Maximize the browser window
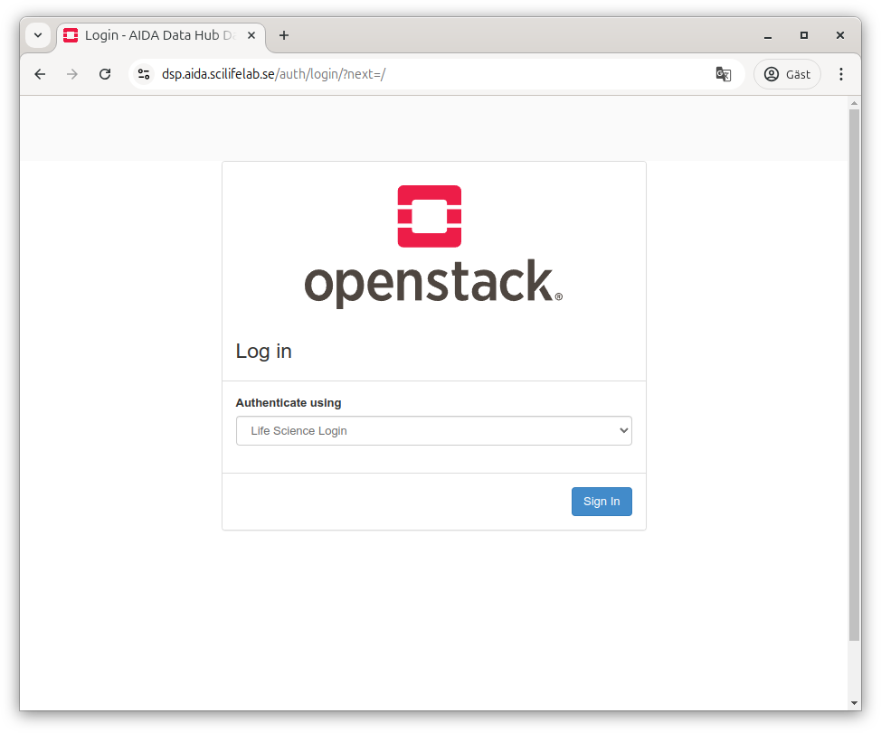Screen dimensions: 881x733 [x=803, y=35]
